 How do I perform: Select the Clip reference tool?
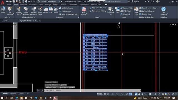(51, 10)
